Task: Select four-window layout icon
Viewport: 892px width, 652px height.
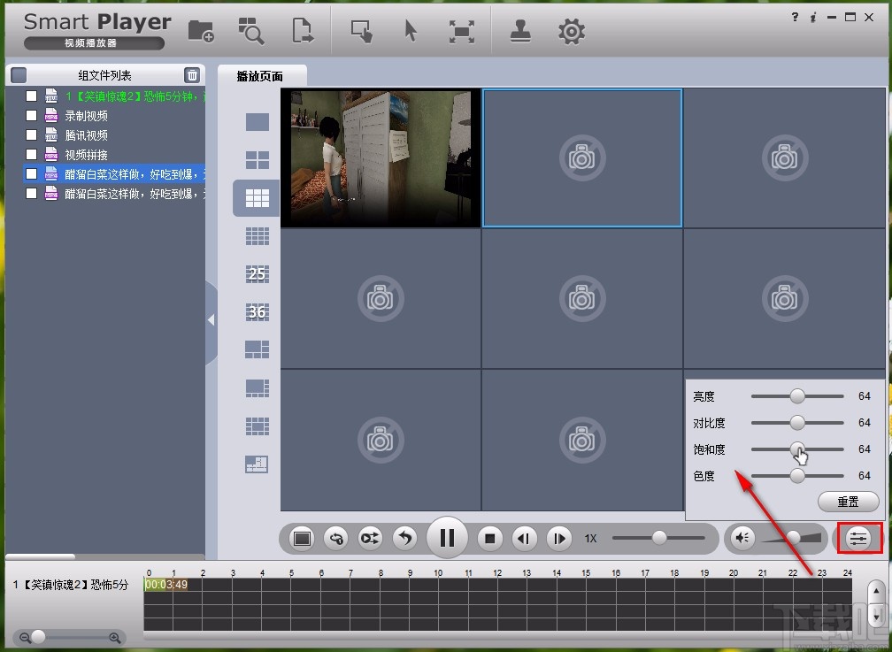Action: pos(258,160)
